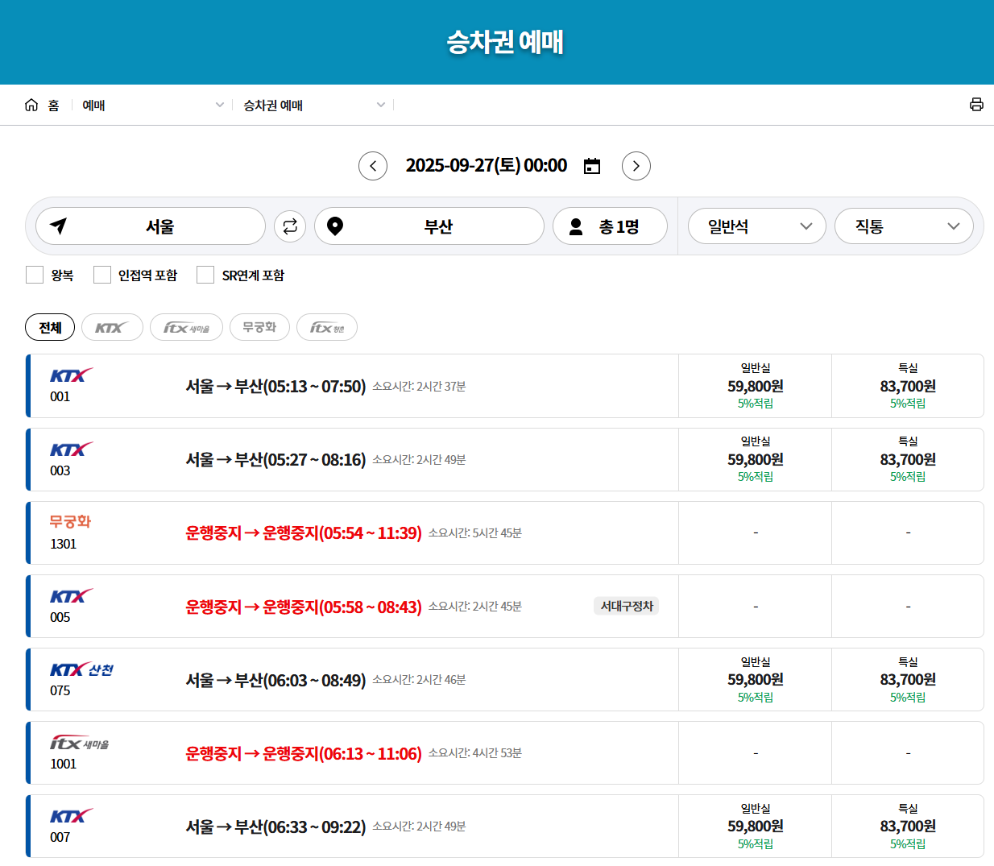
Task: Enable SR연계 포함 checkbox
Action: pyautogui.click(x=205, y=275)
